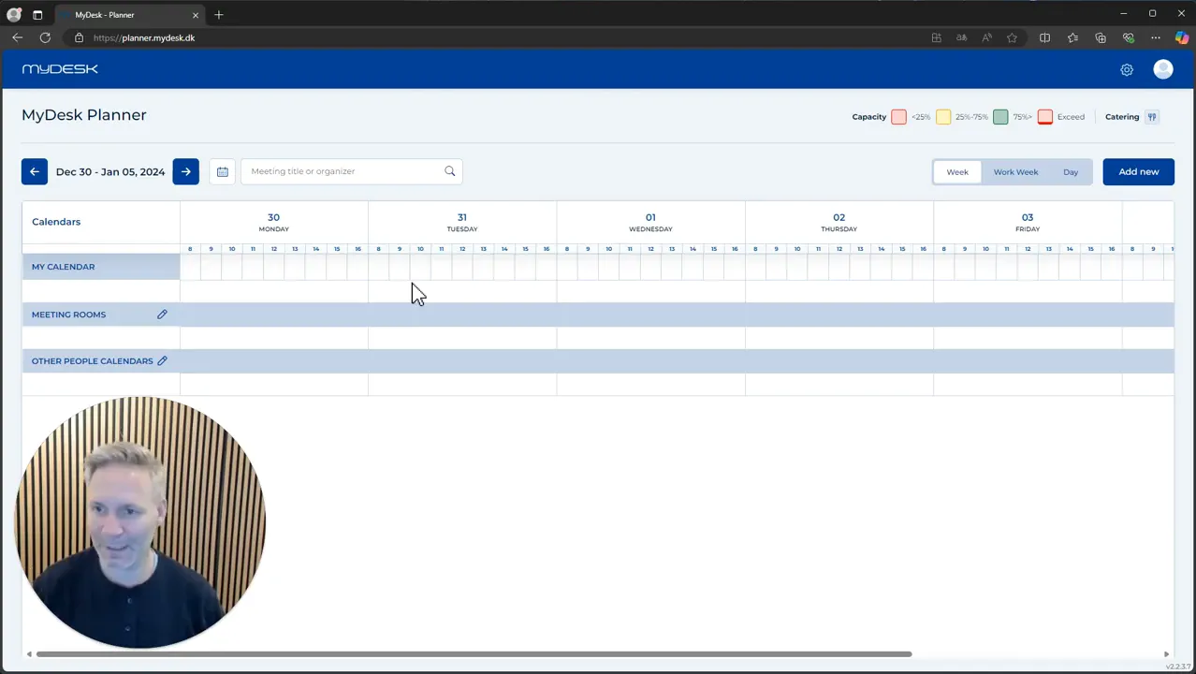Open the date picker calendar icon
Viewport: 1196px width, 674px height.
(223, 171)
